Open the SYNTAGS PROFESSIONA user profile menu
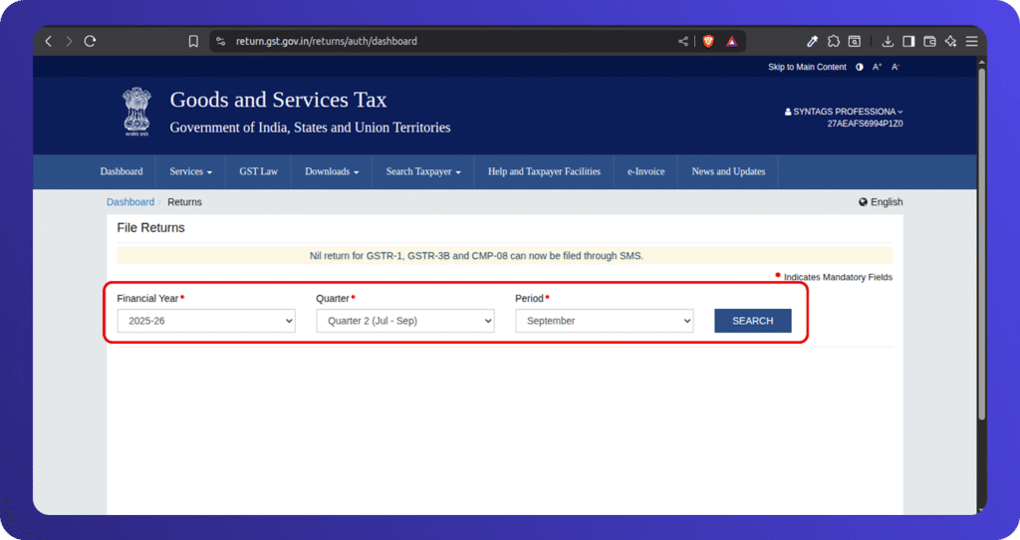Viewport: 1020px width, 540px height. pyautogui.click(x=844, y=112)
